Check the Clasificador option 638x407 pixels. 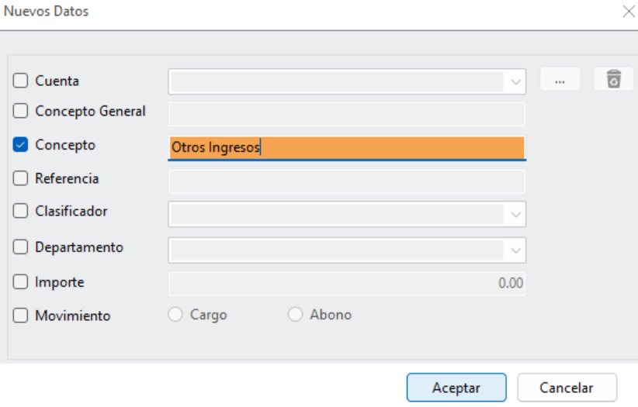point(20,211)
